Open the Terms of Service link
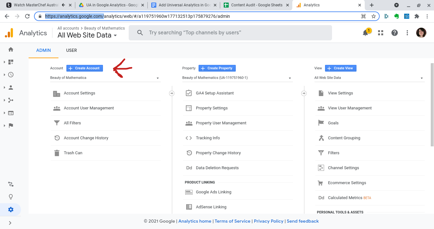Image resolution: width=434 pixels, height=229 pixels. [233, 221]
